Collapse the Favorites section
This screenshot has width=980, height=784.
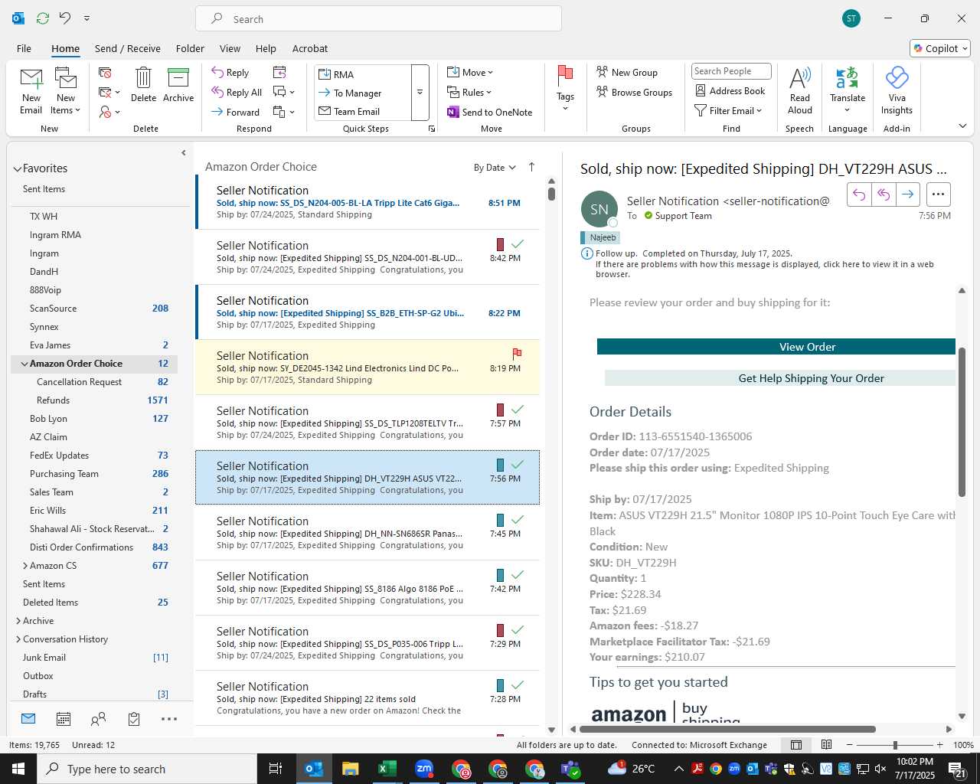[x=17, y=168]
